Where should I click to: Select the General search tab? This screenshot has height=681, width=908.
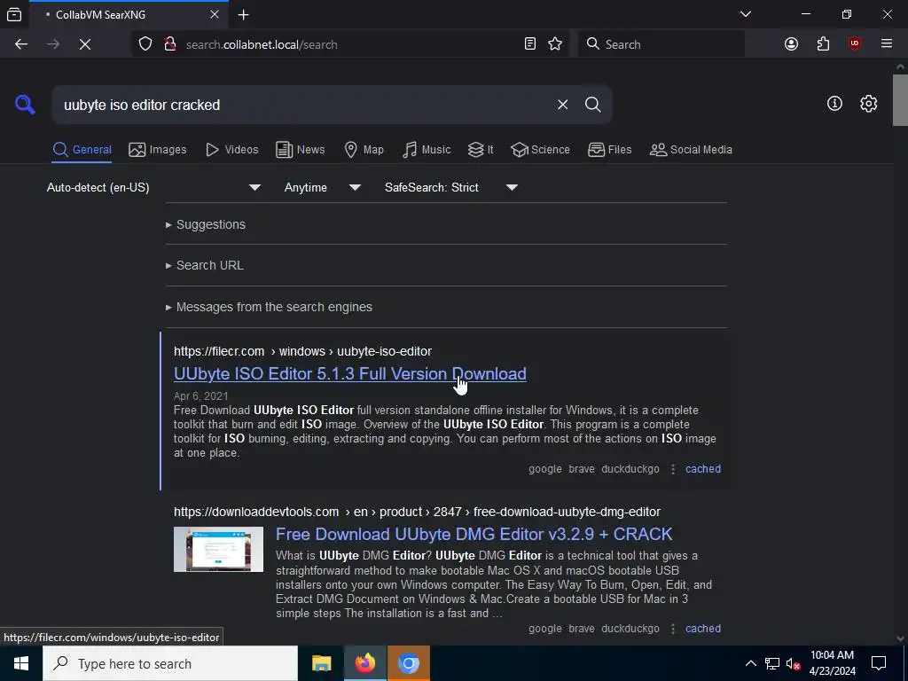click(x=82, y=150)
